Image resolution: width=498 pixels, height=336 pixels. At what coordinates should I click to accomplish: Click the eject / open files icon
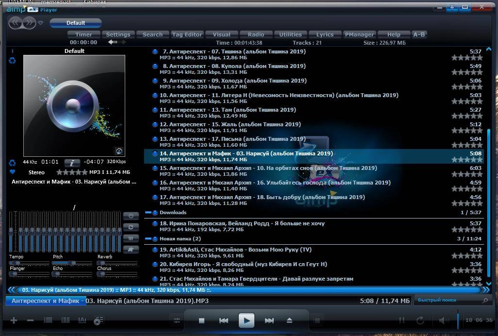(289, 321)
